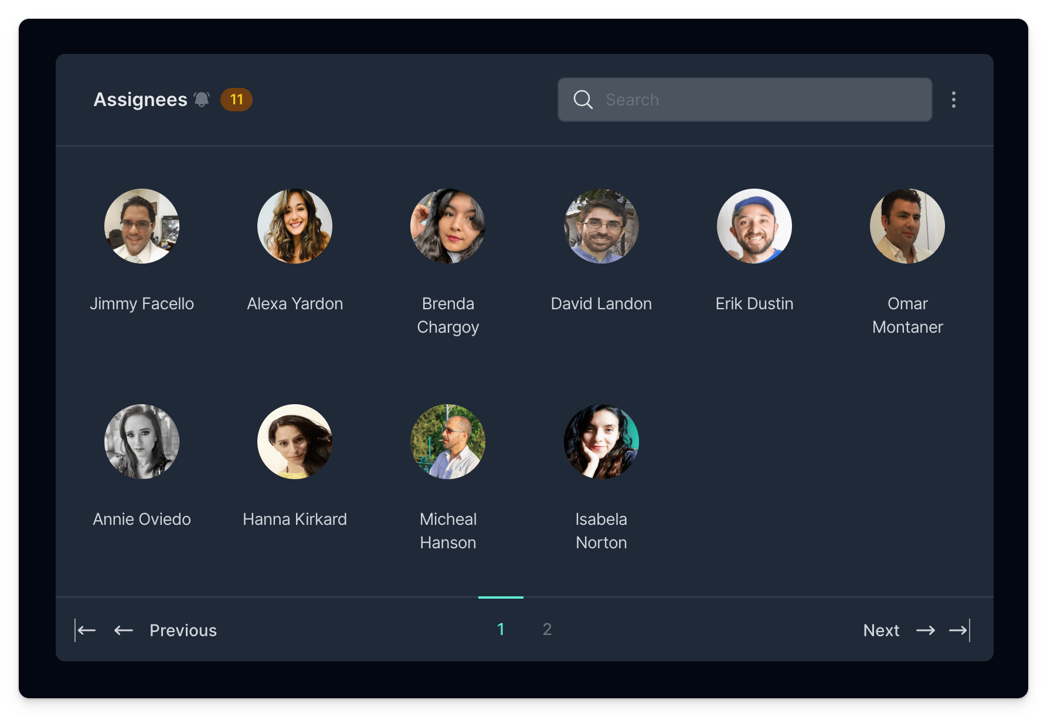
Task: Open the three-dot options menu
Action: [x=953, y=100]
